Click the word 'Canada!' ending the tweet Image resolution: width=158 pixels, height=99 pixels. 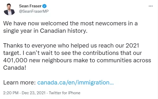tap(15, 68)
